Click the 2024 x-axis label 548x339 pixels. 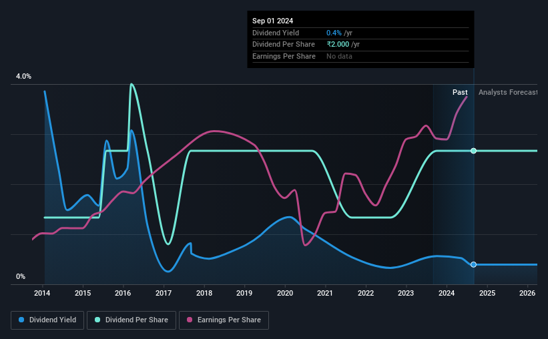[x=447, y=293]
